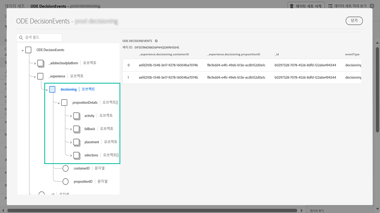Select the containerID field label
Image resolution: width=380 pixels, height=213 pixels.
(82, 168)
